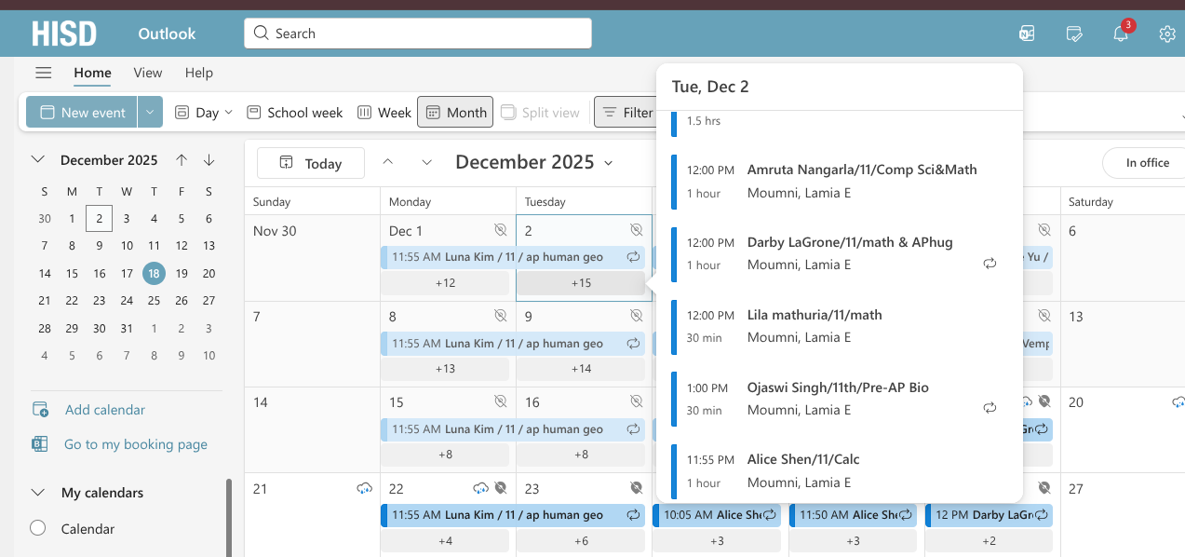Click the no-location icon on Dec 1

(x=501, y=230)
